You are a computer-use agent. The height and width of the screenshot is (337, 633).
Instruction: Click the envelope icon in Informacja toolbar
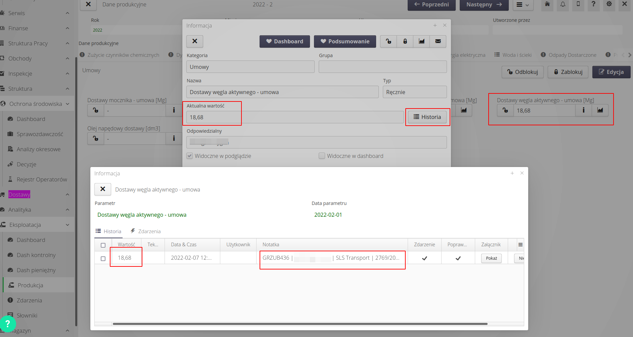(438, 41)
